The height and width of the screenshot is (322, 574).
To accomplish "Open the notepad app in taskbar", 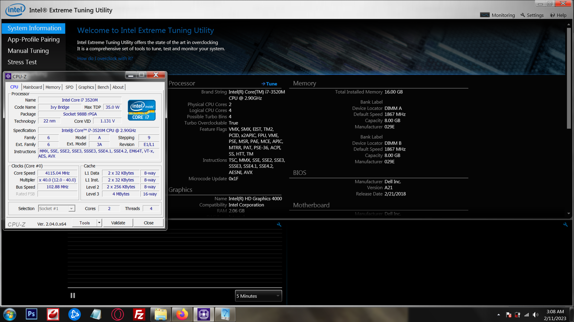I will coord(96,314).
